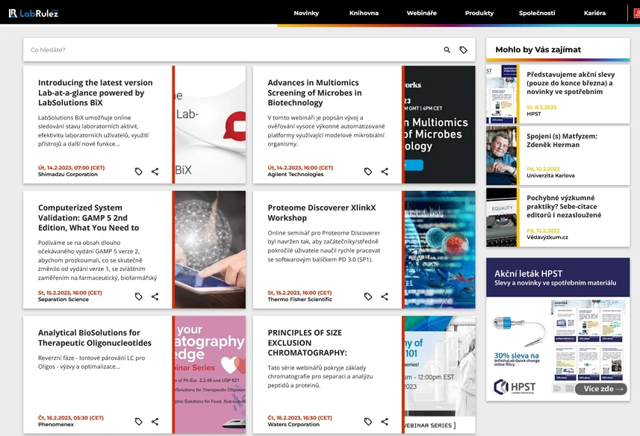Image resolution: width=640 pixels, height=436 pixels.
Task: Open the Kariéra page
Action: click(x=594, y=13)
